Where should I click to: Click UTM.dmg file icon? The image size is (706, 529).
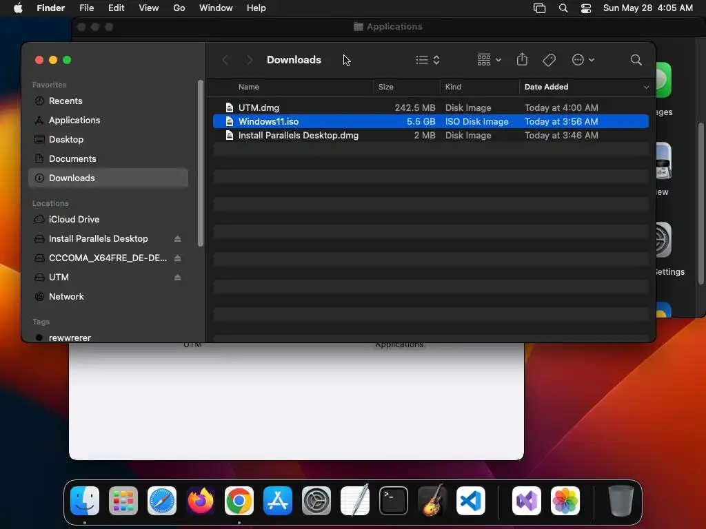[230, 107]
